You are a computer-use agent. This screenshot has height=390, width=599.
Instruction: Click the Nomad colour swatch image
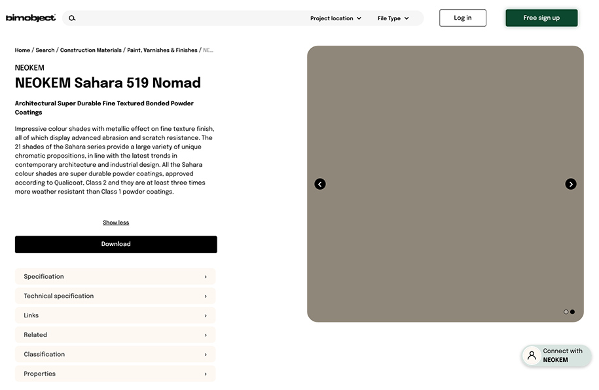[445, 184]
